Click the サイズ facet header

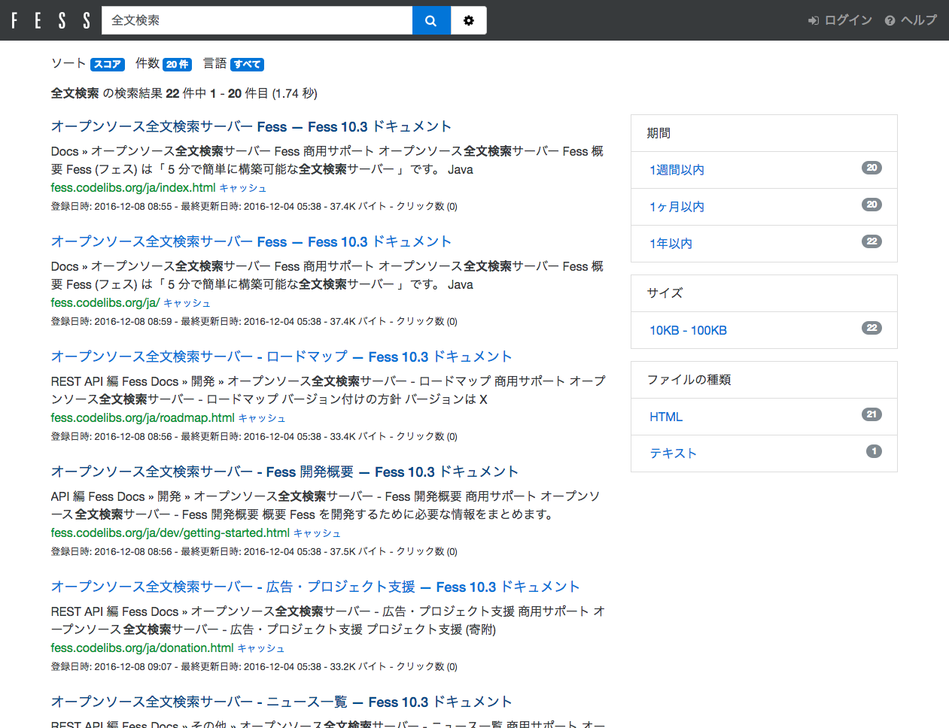click(764, 293)
